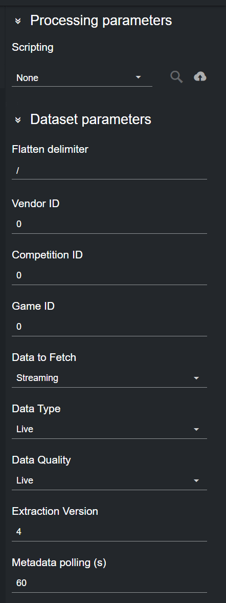Focus the Metadata polling (s) input field
This screenshot has height=603, width=226.
(109, 583)
